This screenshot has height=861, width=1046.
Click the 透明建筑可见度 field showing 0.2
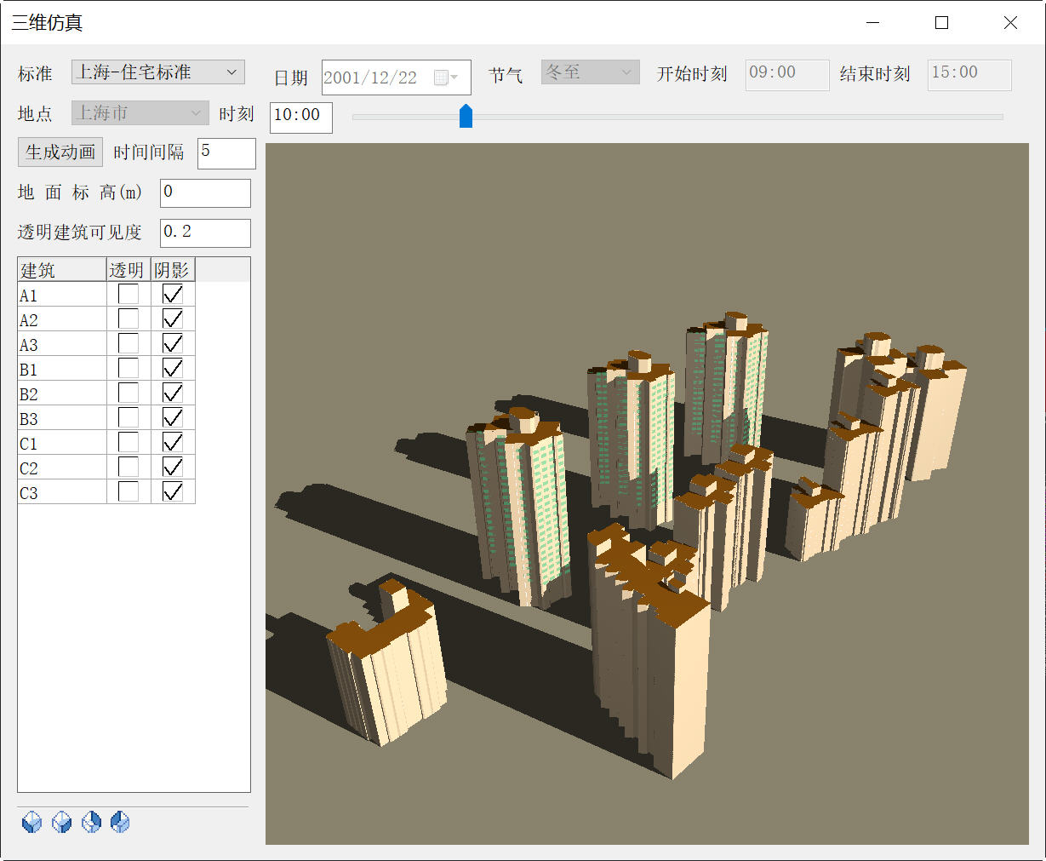205,233
